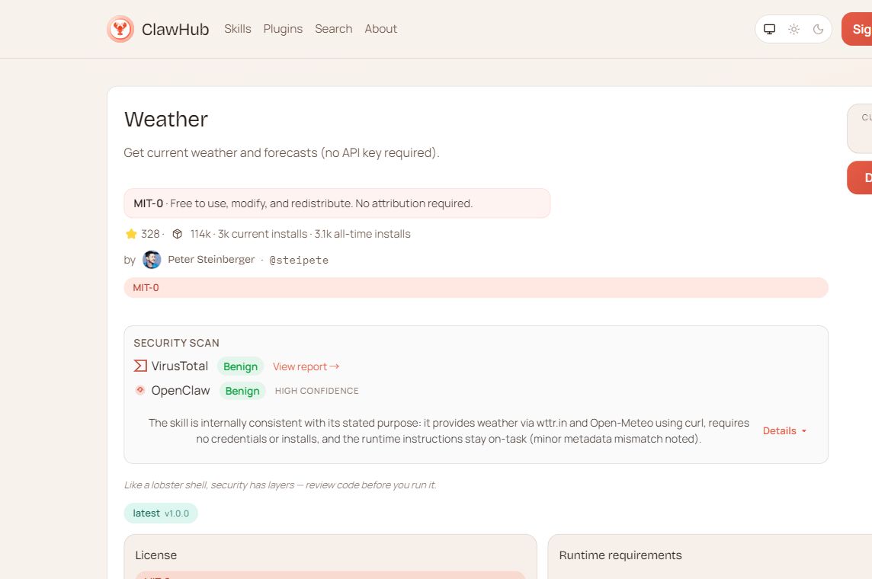872x579 pixels.
Task: Click the package downloads cube icon
Action: coord(177,234)
